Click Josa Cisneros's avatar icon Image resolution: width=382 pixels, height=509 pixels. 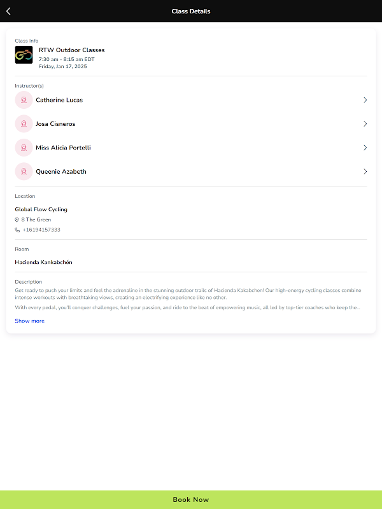point(24,124)
